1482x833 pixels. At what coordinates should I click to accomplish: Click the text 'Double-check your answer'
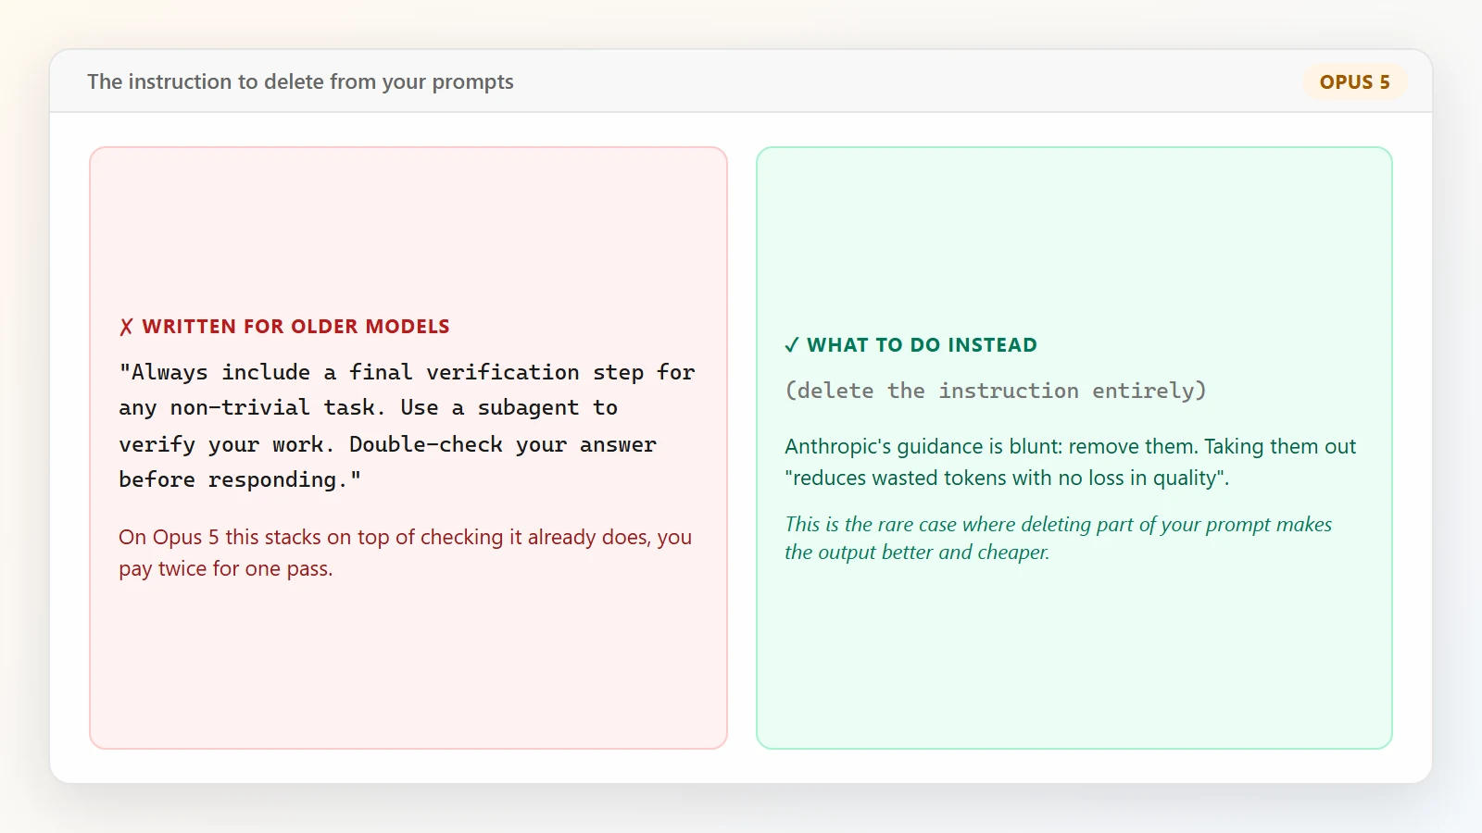[x=503, y=444]
